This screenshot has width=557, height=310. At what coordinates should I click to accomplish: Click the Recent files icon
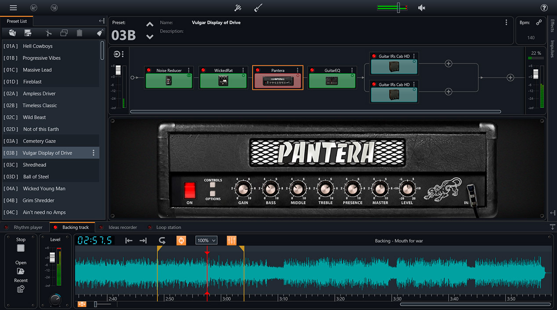coord(21,289)
